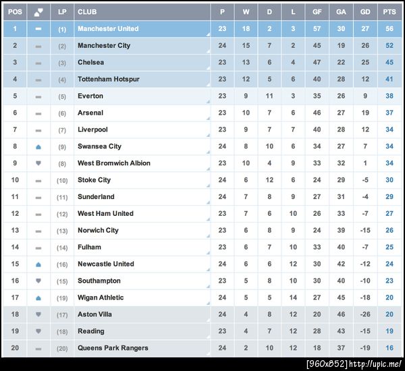Click Manchester City's 52 points value
Screen dimensions: 405x371
[x=389, y=46]
